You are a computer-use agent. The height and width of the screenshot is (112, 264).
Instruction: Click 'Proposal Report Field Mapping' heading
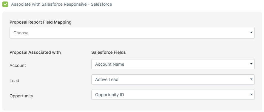(40, 22)
